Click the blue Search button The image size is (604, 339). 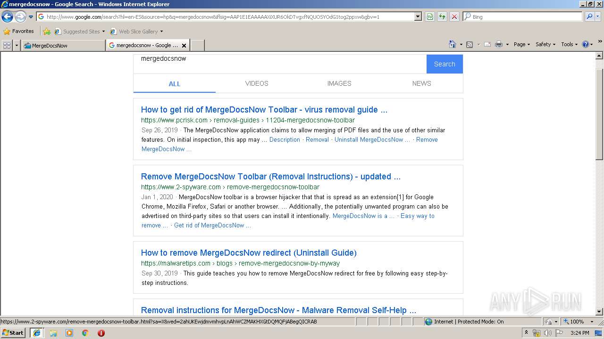tap(445, 64)
